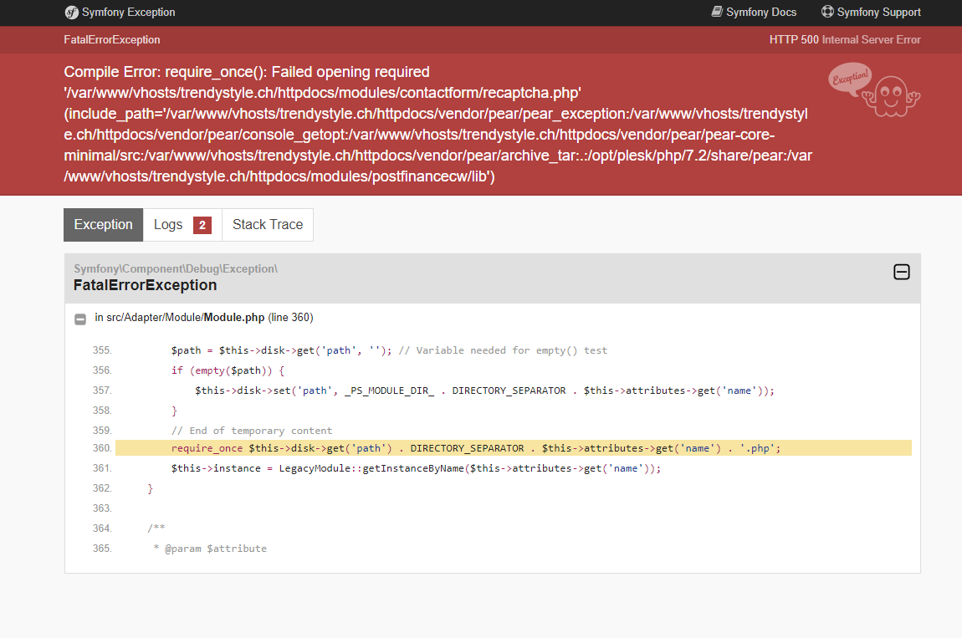Click the src/Adapter/Module/Module.php file path

(185, 317)
